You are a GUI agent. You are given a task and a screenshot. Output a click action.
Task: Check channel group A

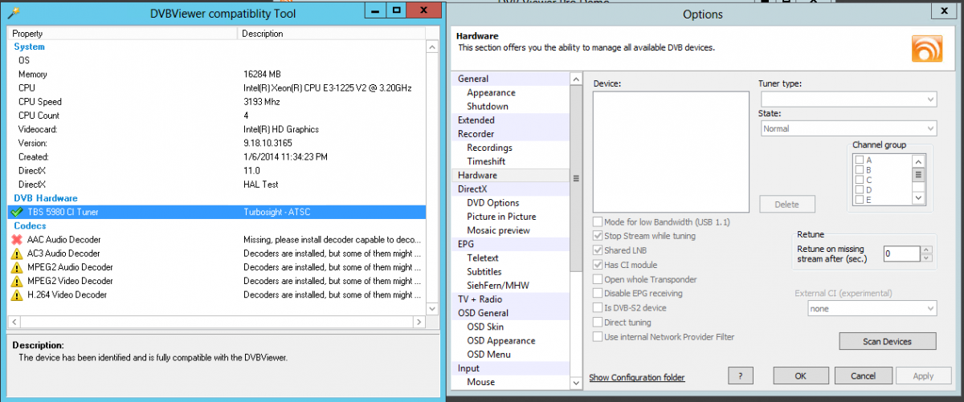860,160
